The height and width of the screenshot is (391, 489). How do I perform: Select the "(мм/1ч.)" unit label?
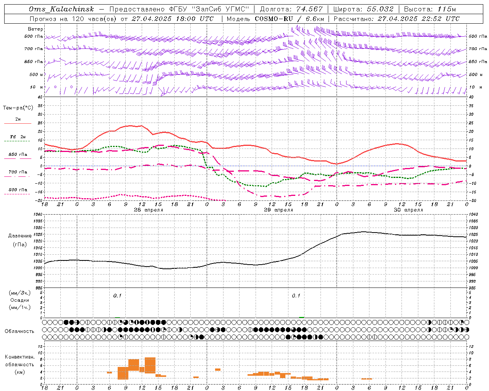20,307
